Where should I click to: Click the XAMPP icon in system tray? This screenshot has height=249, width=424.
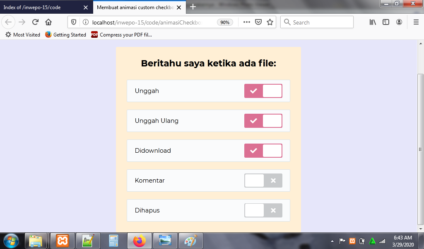click(x=352, y=241)
